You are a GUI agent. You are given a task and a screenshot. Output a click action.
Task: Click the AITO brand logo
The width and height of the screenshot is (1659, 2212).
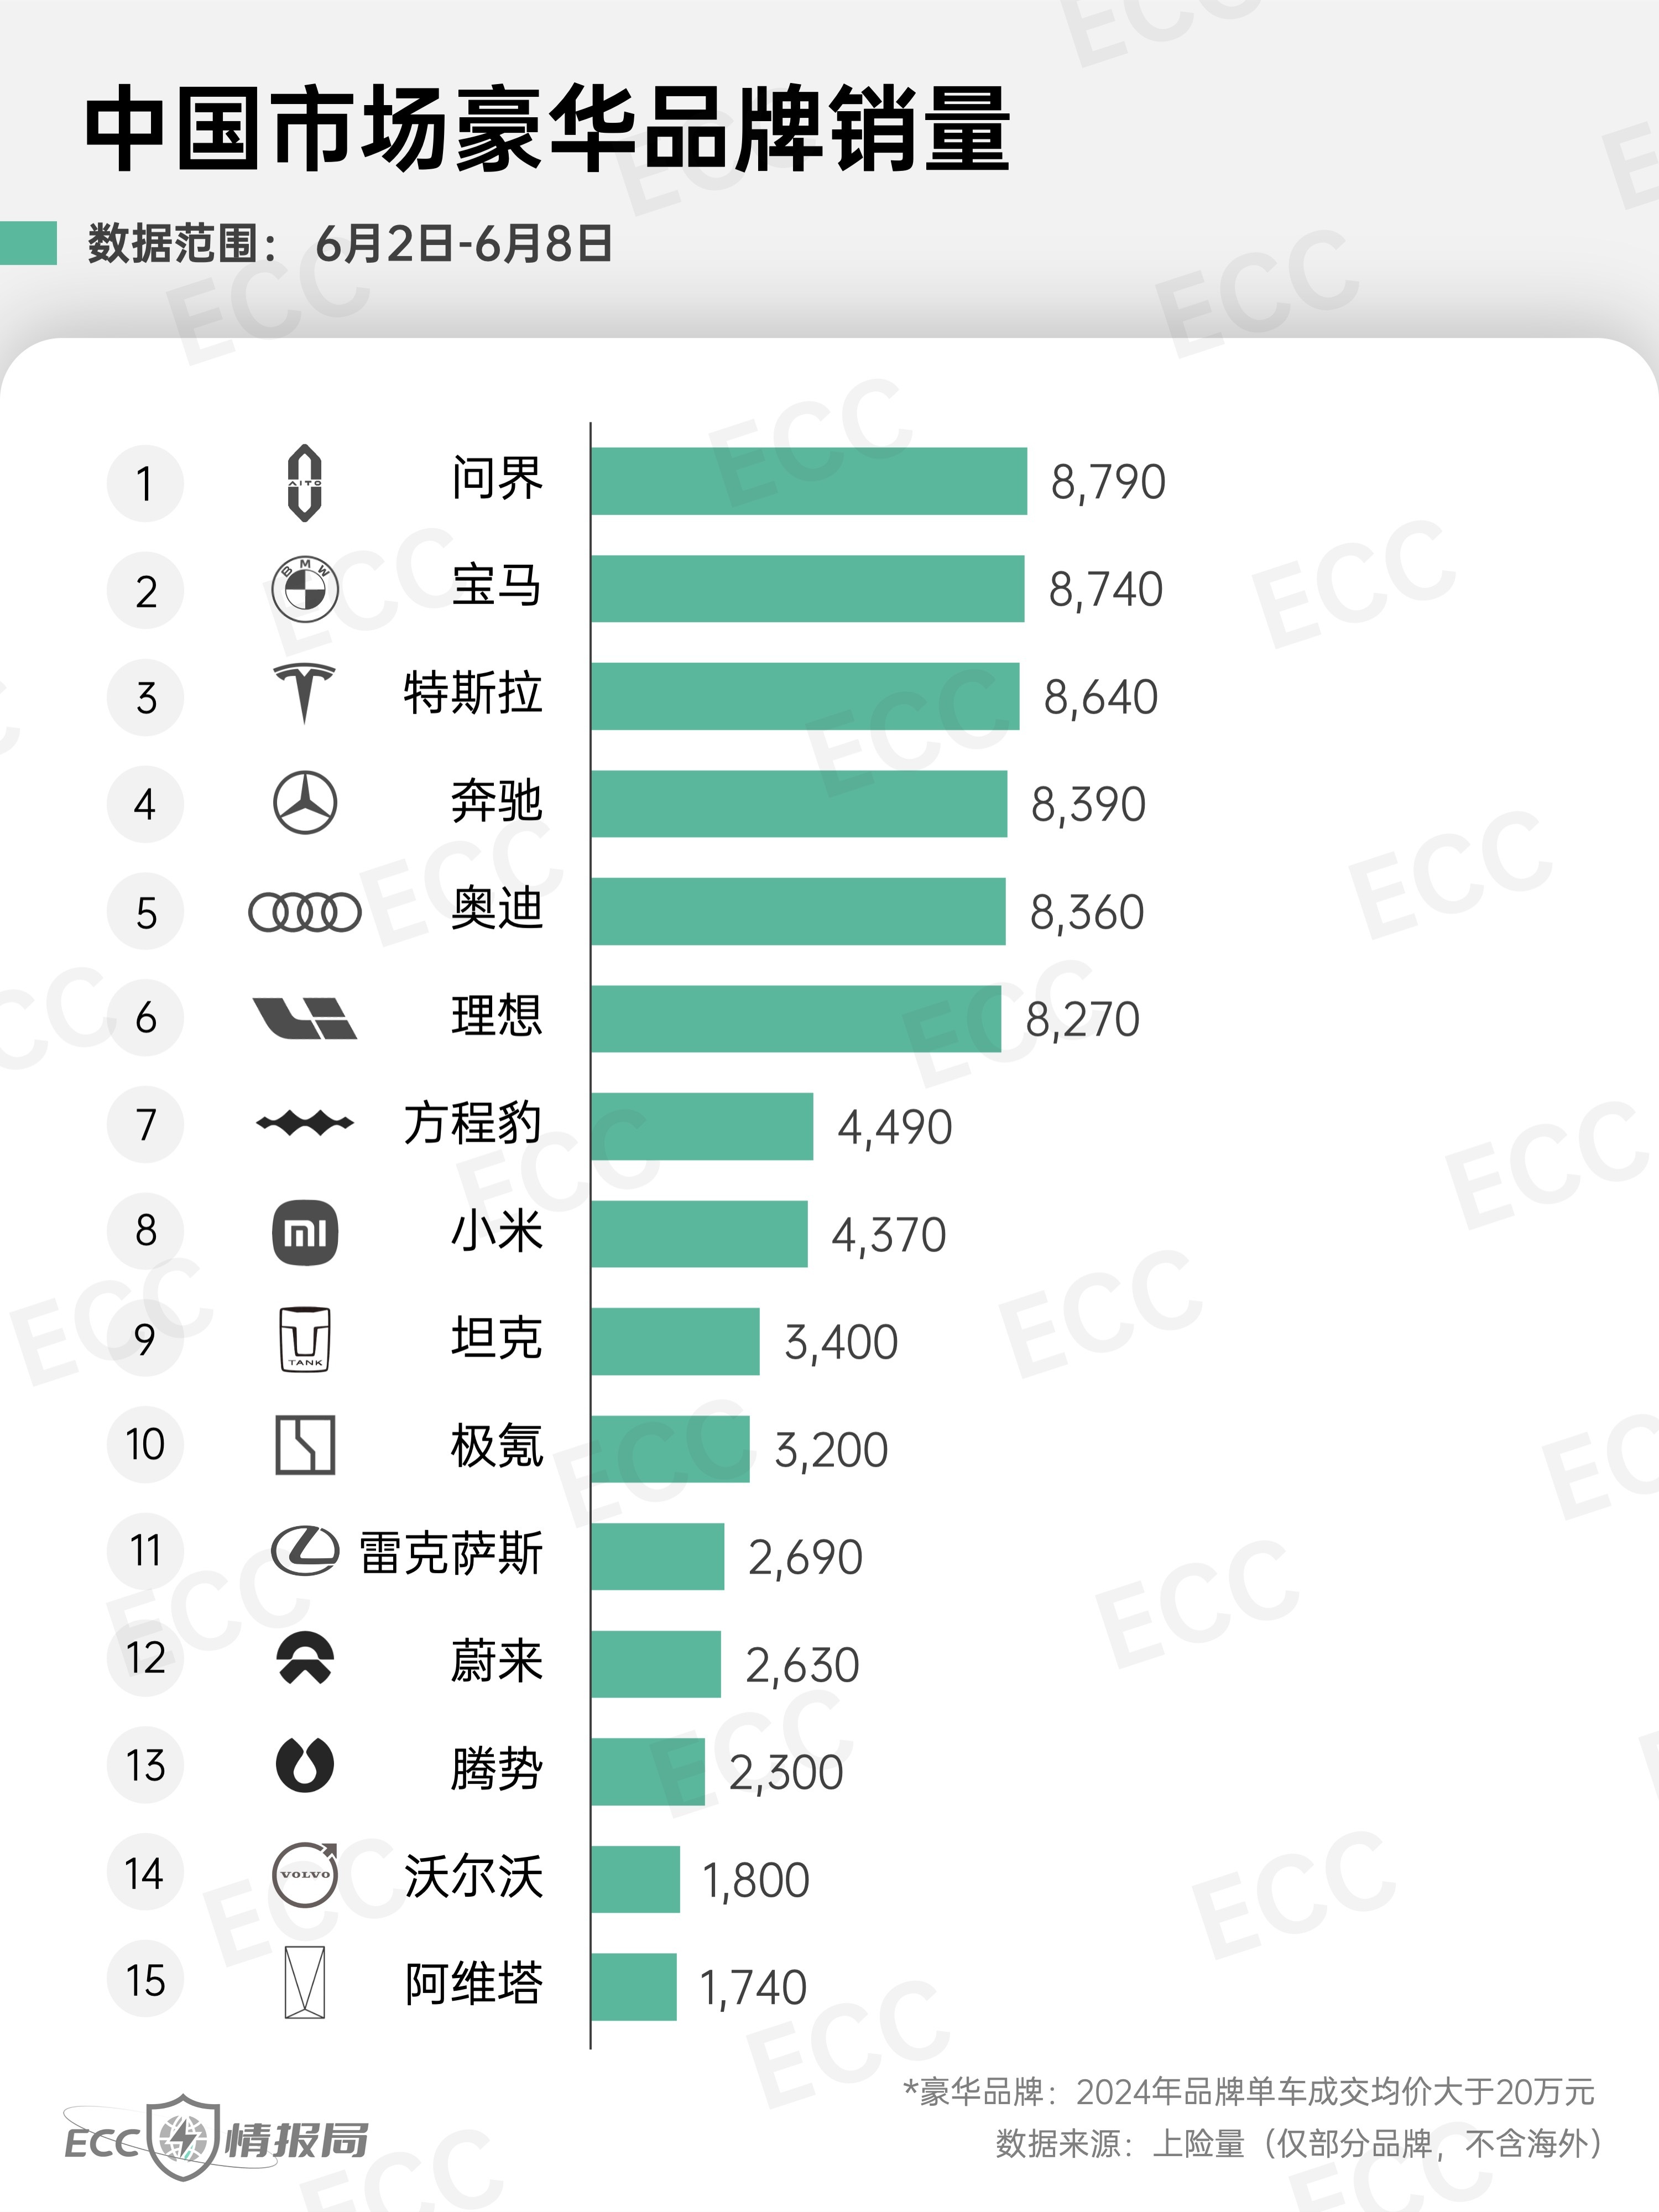point(305,483)
